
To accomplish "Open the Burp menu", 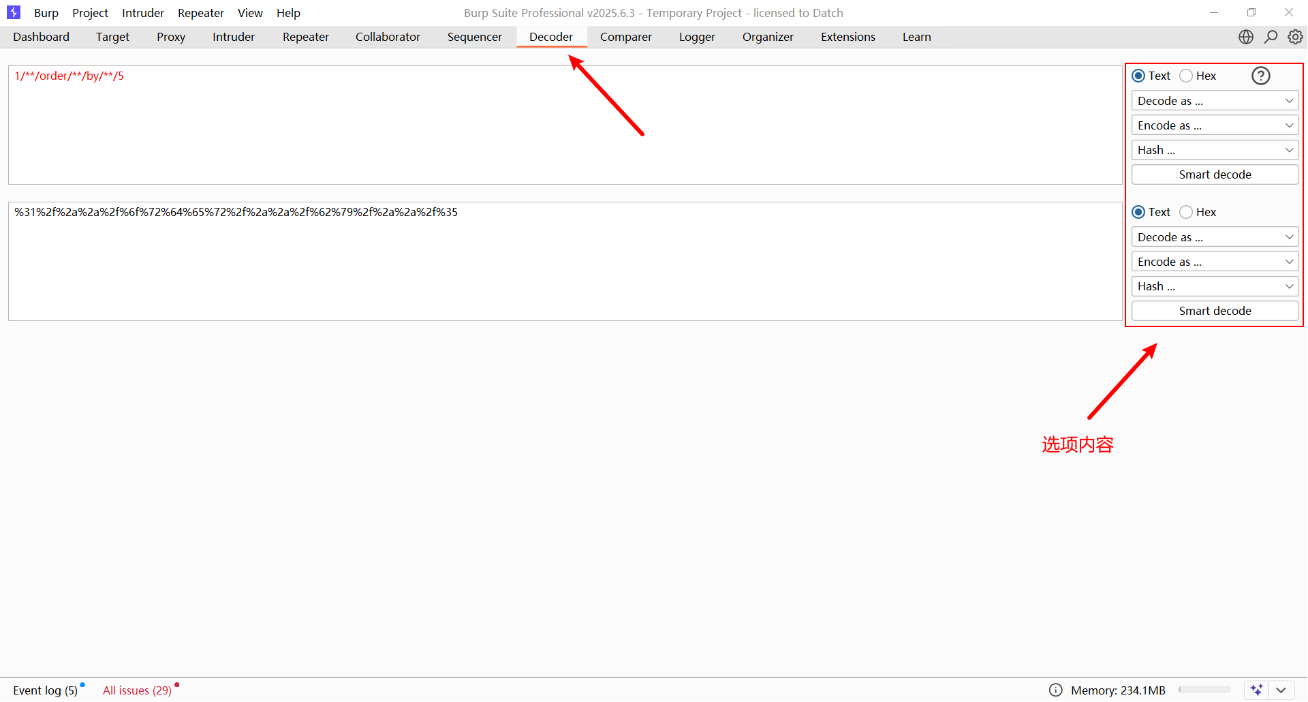I will pos(46,13).
